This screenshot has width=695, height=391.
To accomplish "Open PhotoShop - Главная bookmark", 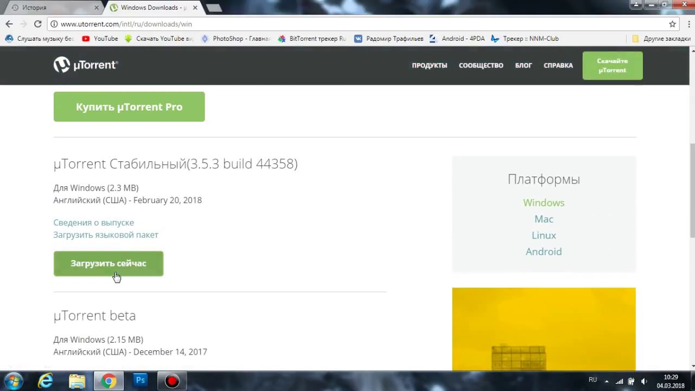I will coord(236,39).
